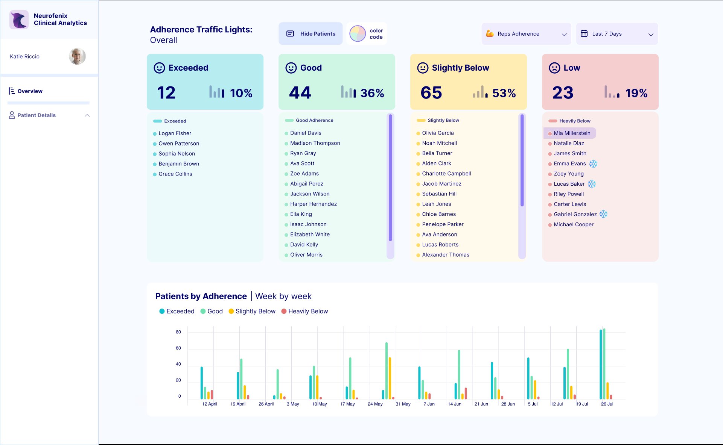Screen dimensions: 723x445
Task: Click Zoey Young in Low list
Action: click(x=569, y=174)
